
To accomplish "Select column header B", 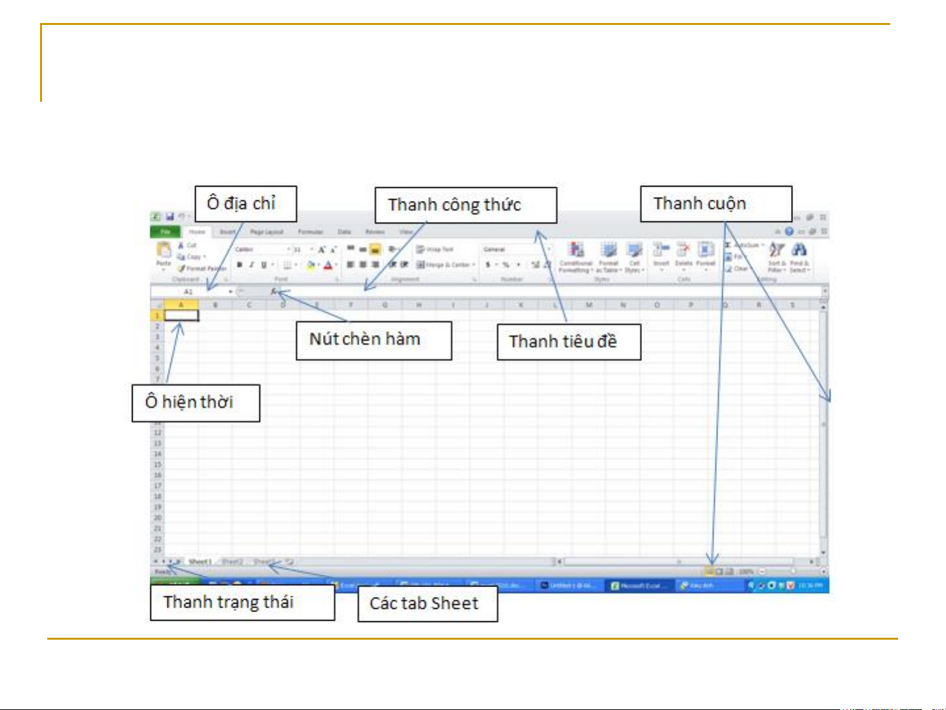I will tap(215, 305).
